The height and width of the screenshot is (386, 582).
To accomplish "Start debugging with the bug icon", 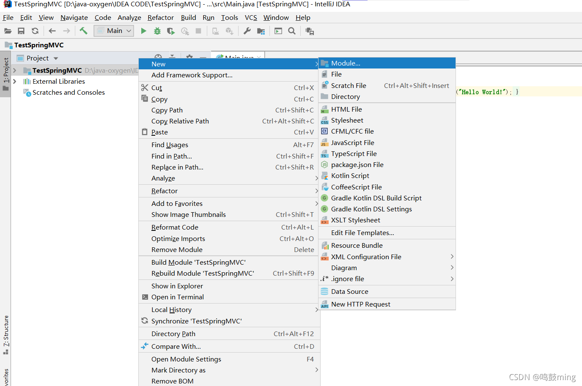I will click(157, 31).
